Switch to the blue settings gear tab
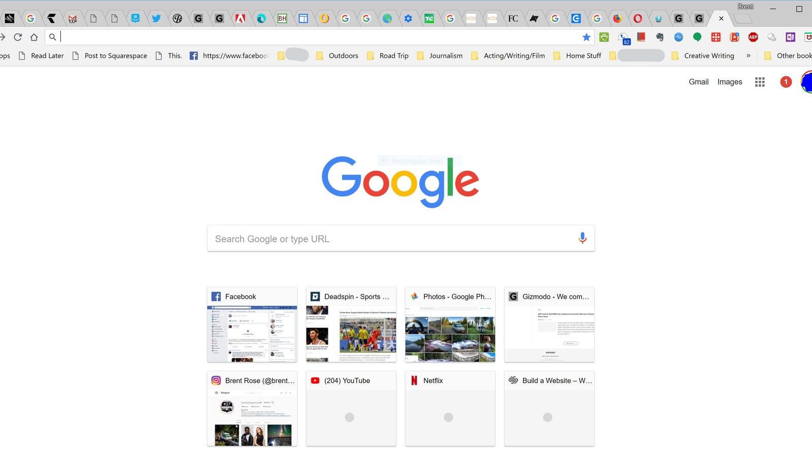This screenshot has height=457, width=812. (x=408, y=19)
